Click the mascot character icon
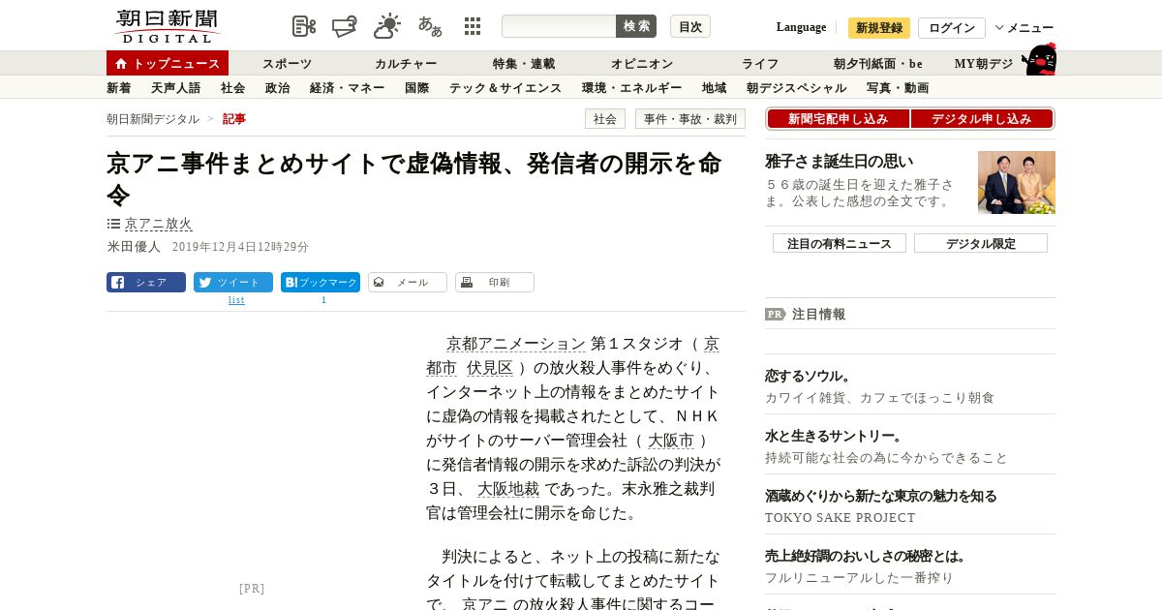 tap(1039, 59)
